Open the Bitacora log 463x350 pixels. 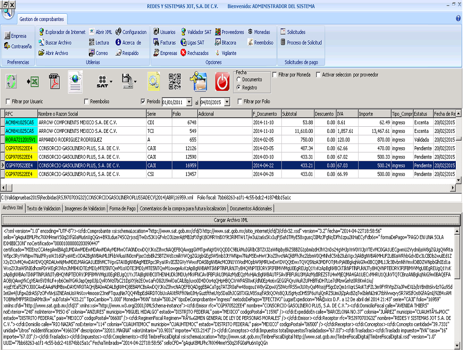[225, 43]
